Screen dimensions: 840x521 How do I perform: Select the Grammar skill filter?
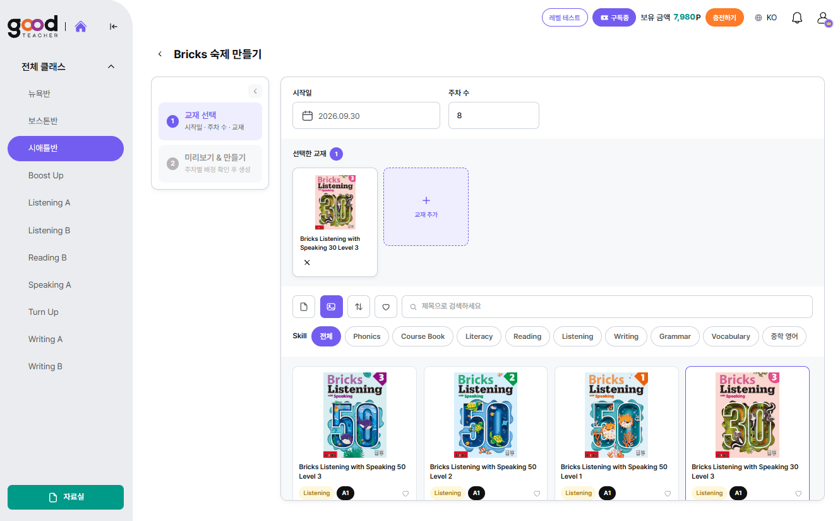coord(675,336)
